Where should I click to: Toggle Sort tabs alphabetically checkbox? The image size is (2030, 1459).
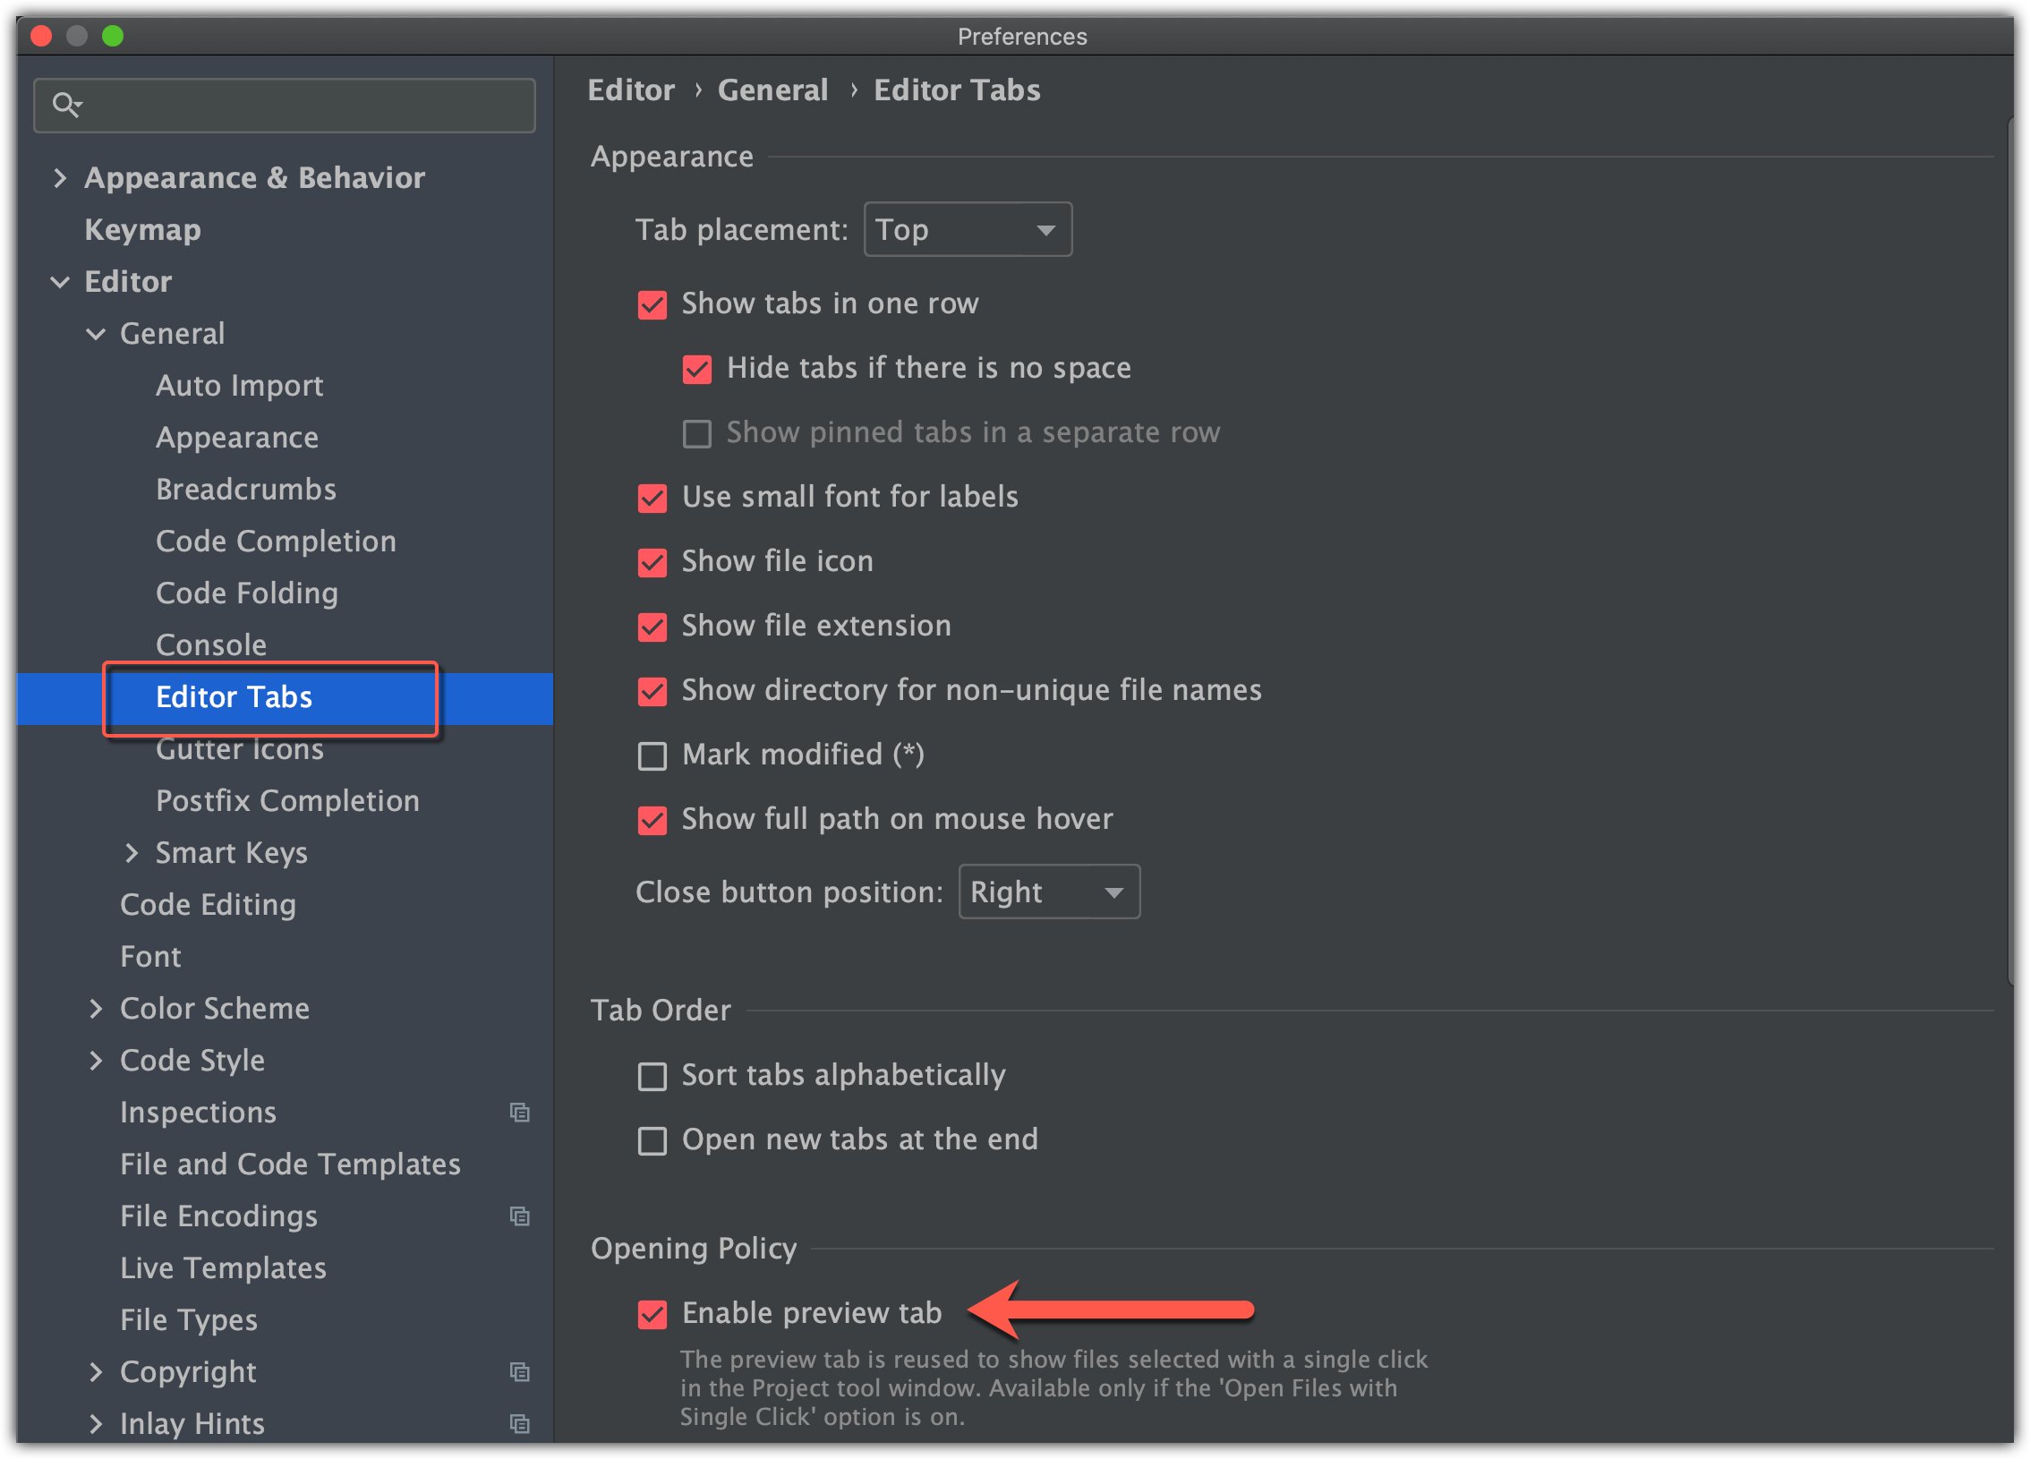click(652, 1076)
